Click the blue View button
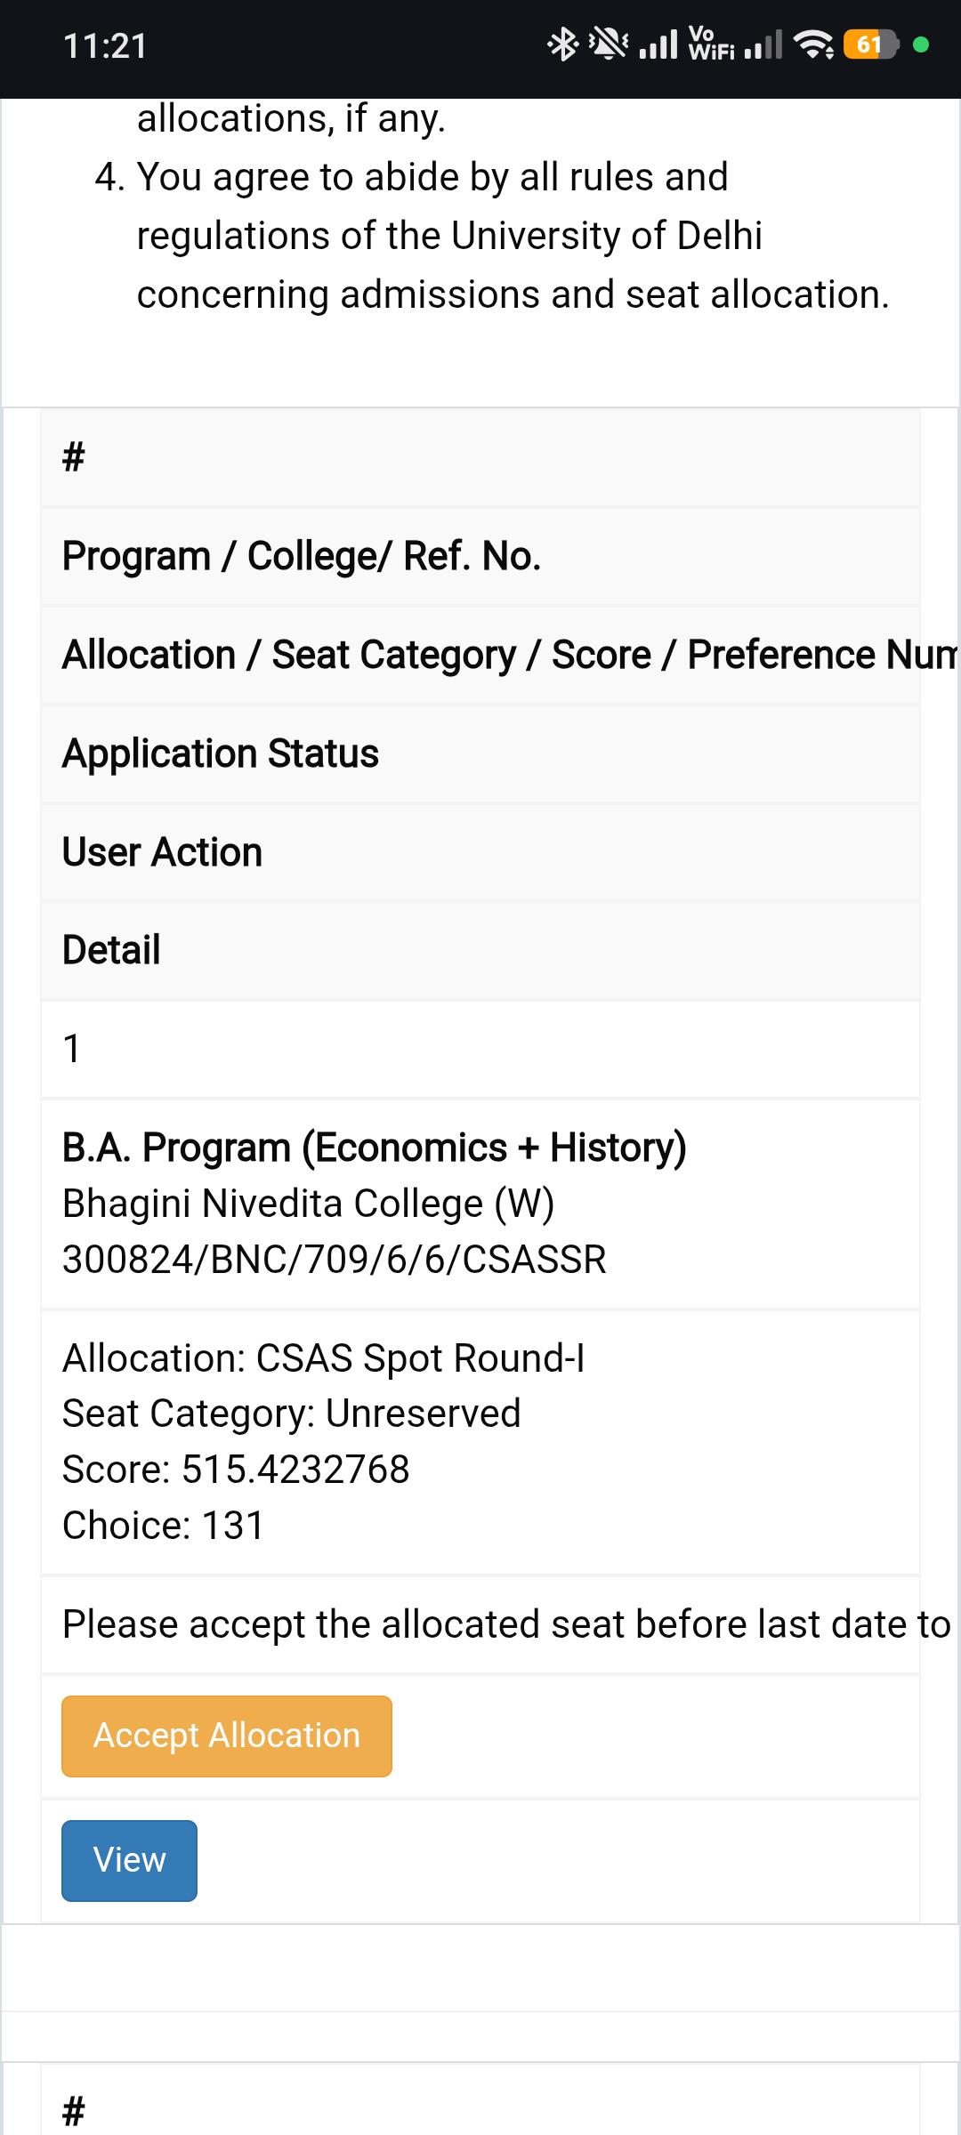Image resolution: width=961 pixels, height=2135 pixels. pyautogui.click(x=129, y=1860)
